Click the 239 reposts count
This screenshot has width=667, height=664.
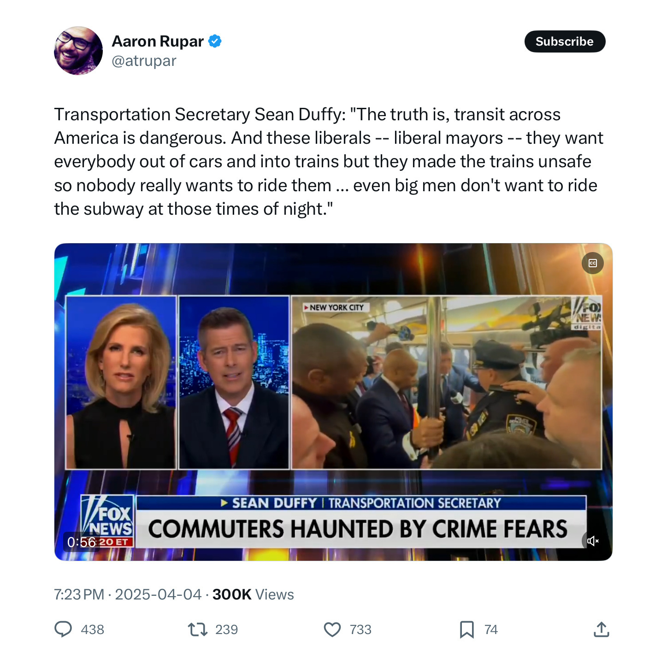pos(226,629)
